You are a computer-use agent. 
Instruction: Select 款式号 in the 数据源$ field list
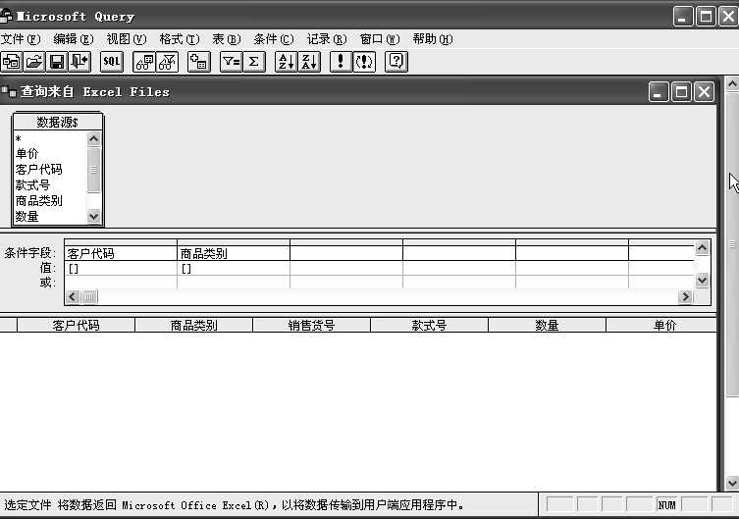[50, 185]
